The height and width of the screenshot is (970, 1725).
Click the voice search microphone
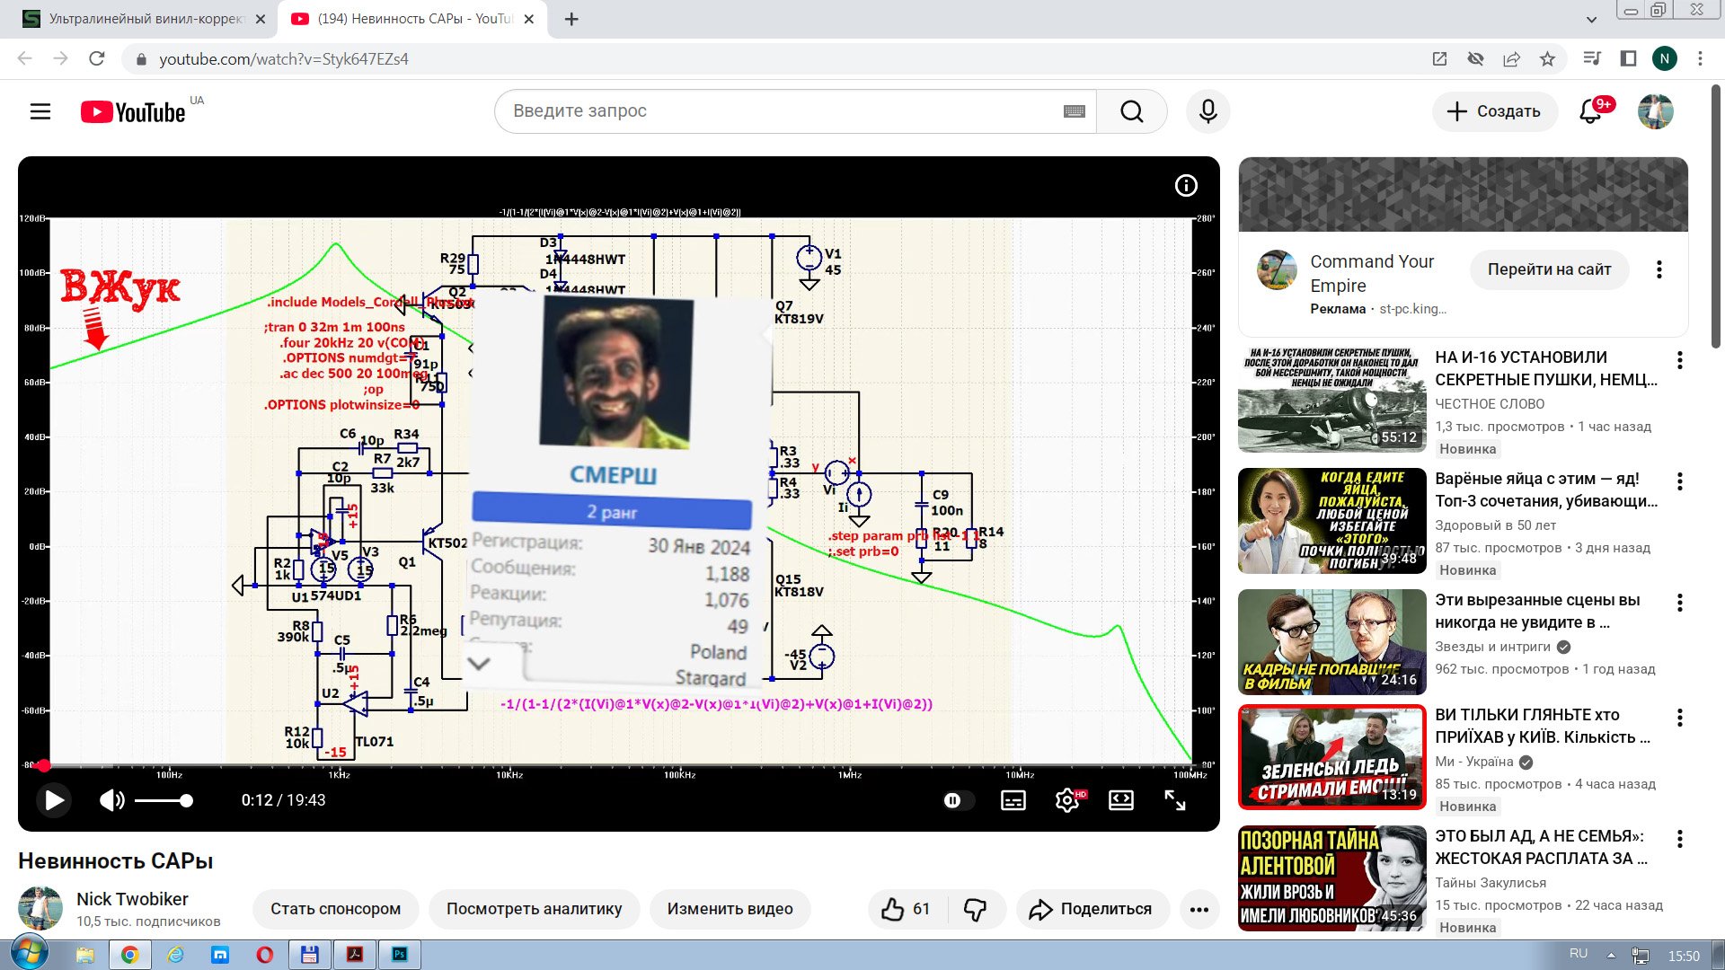point(1207,111)
